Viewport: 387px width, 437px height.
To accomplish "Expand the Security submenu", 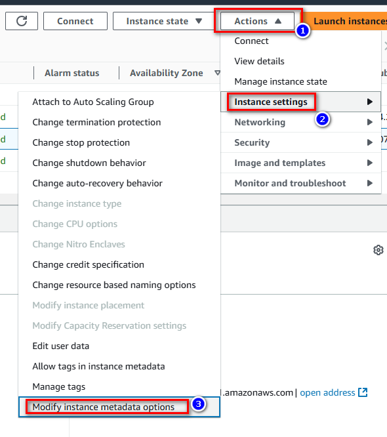I will (x=300, y=142).
